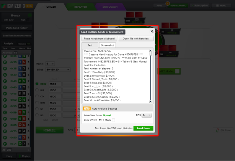
Task: Click C icon in the K 6 hand row
Action: (5, 75)
